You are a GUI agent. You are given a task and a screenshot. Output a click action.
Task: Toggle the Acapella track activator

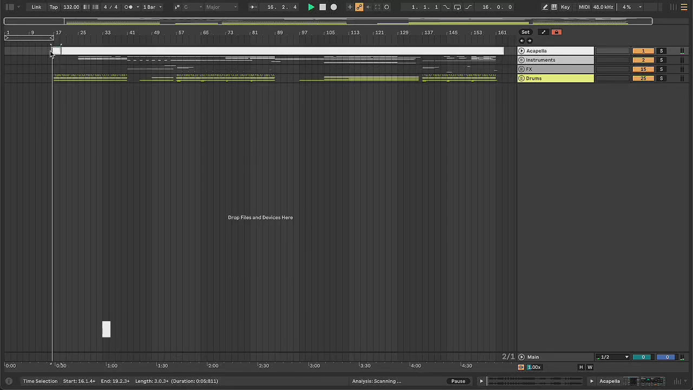coord(643,51)
